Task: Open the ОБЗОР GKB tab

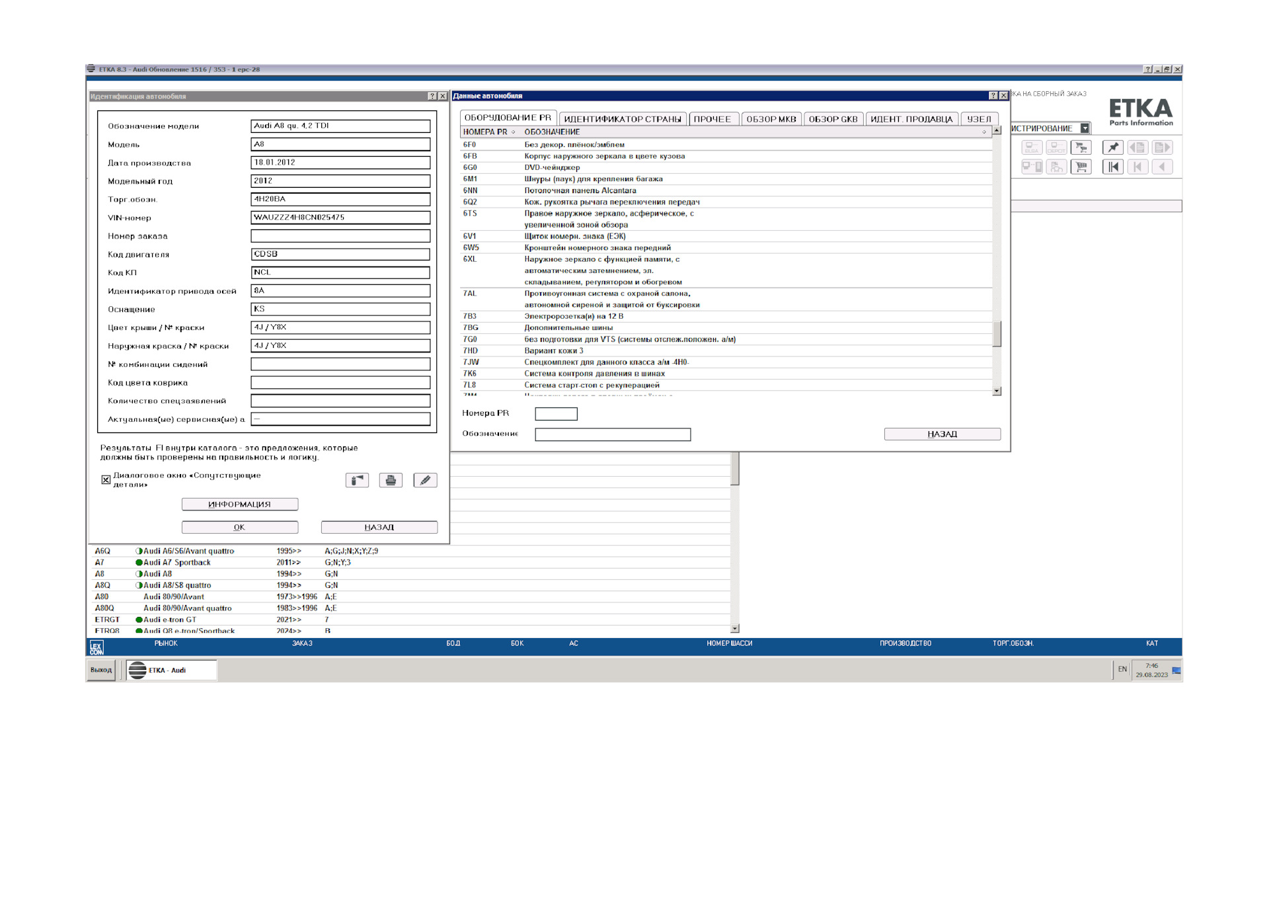Action: point(833,119)
